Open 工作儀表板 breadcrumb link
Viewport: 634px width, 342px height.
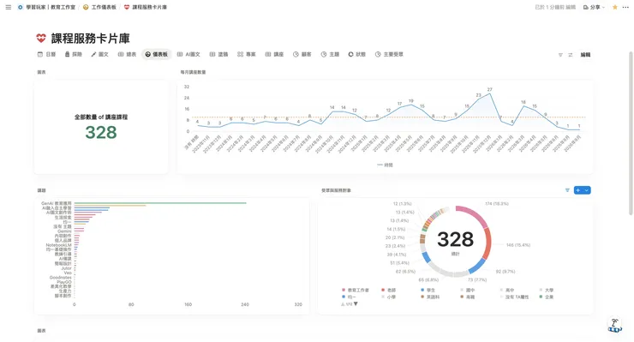tap(99, 7)
